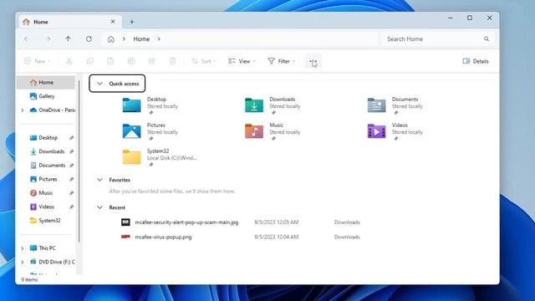
Task: Open the View dropdown
Action: pos(242,61)
